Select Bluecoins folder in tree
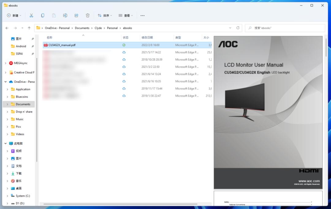 (x=22, y=97)
